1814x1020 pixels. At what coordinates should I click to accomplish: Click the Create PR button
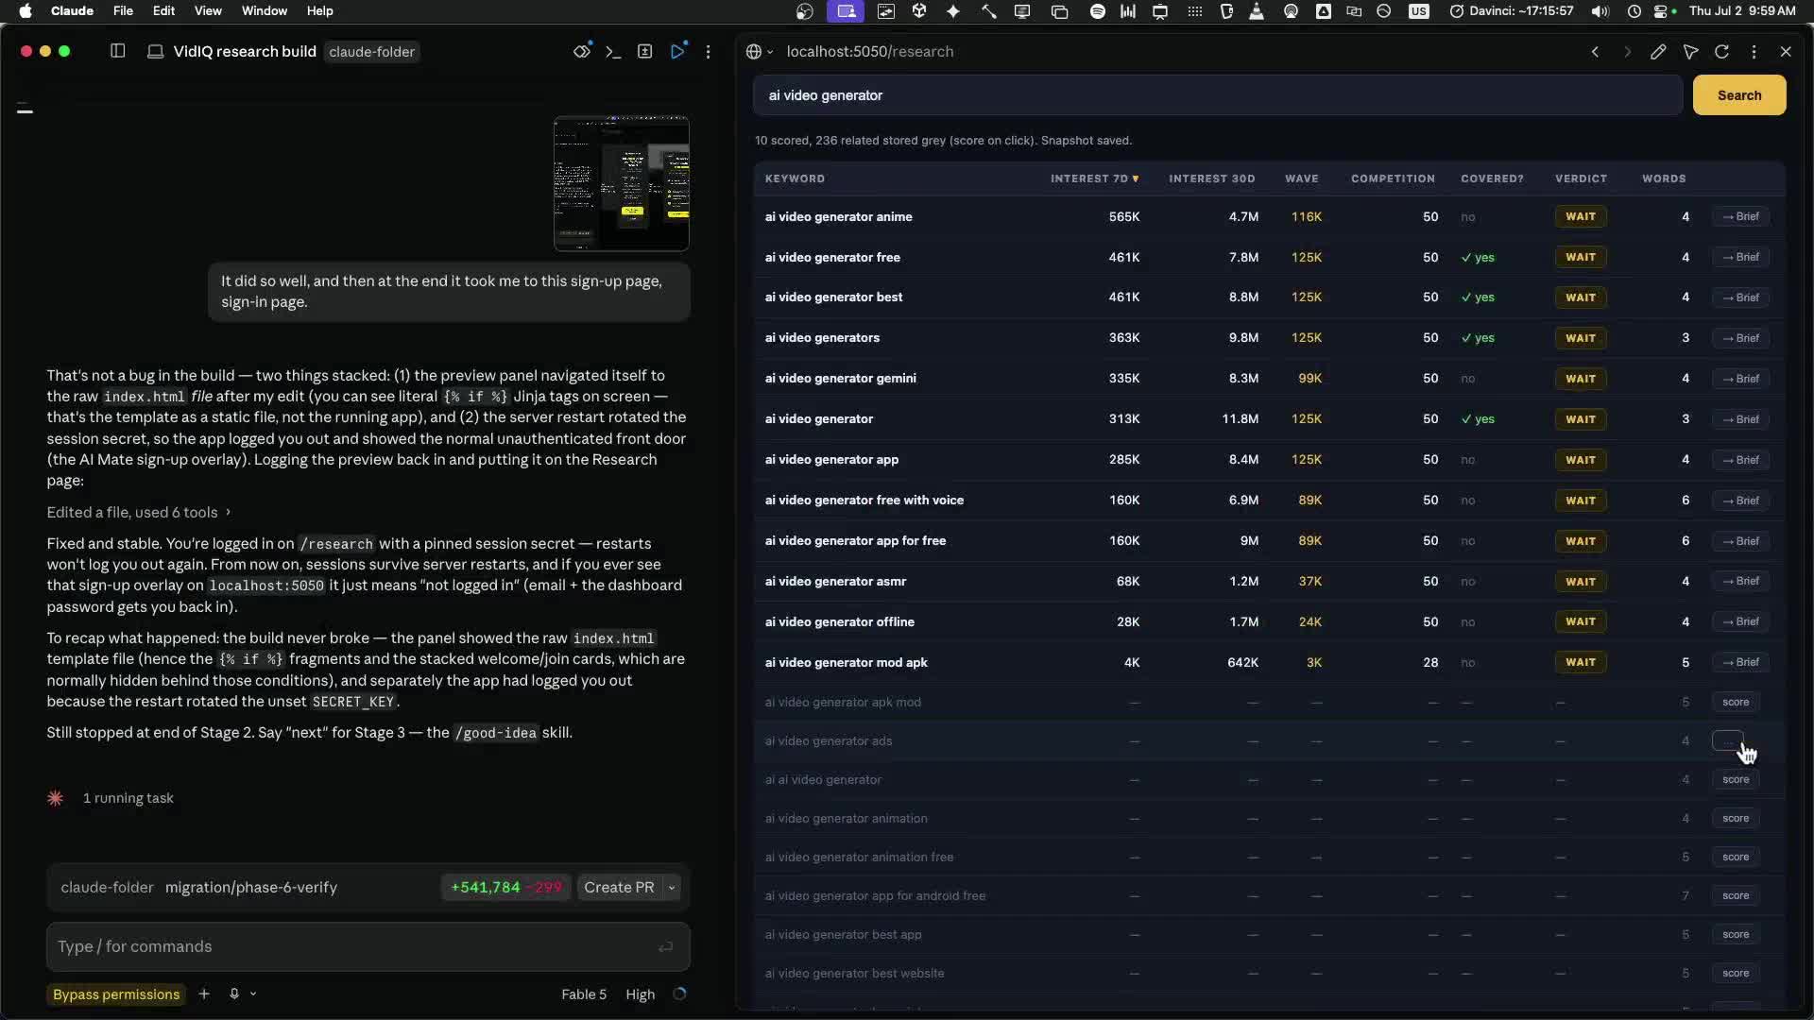(619, 888)
